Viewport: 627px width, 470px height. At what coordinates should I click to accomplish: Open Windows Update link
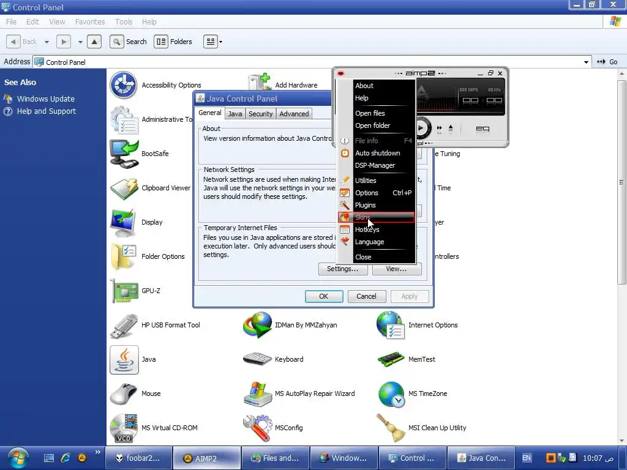pyautogui.click(x=45, y=99)
